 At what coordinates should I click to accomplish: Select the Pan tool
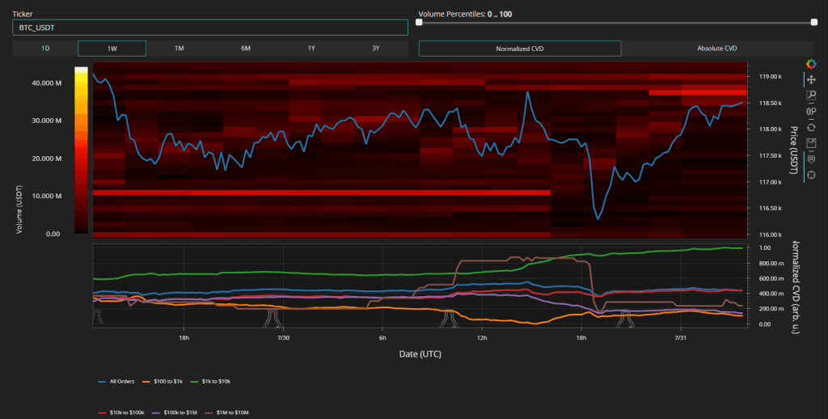[x=811, y=80]
